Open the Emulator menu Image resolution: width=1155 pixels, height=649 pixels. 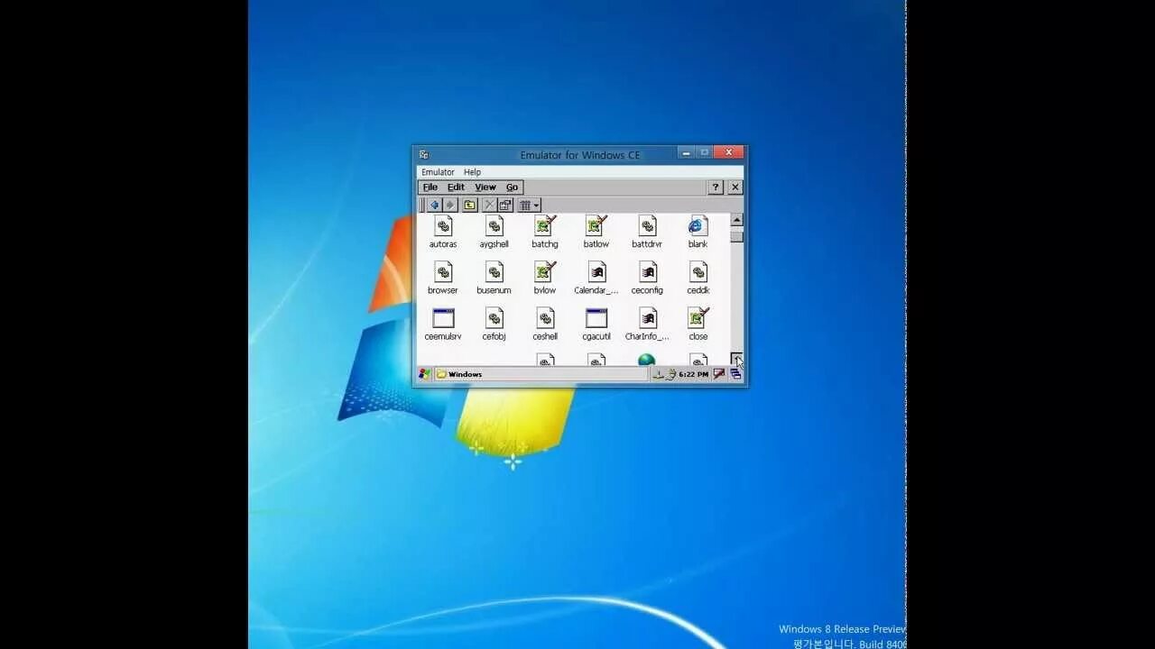click(438, 172)
